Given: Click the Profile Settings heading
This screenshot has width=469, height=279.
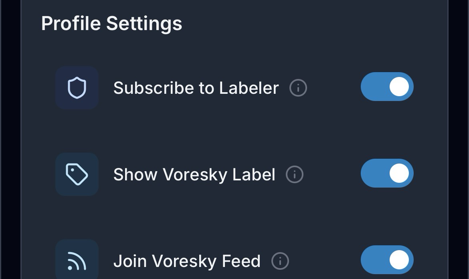Looking at the screenshot, I should pyautogui.click(x=111, y=23).
